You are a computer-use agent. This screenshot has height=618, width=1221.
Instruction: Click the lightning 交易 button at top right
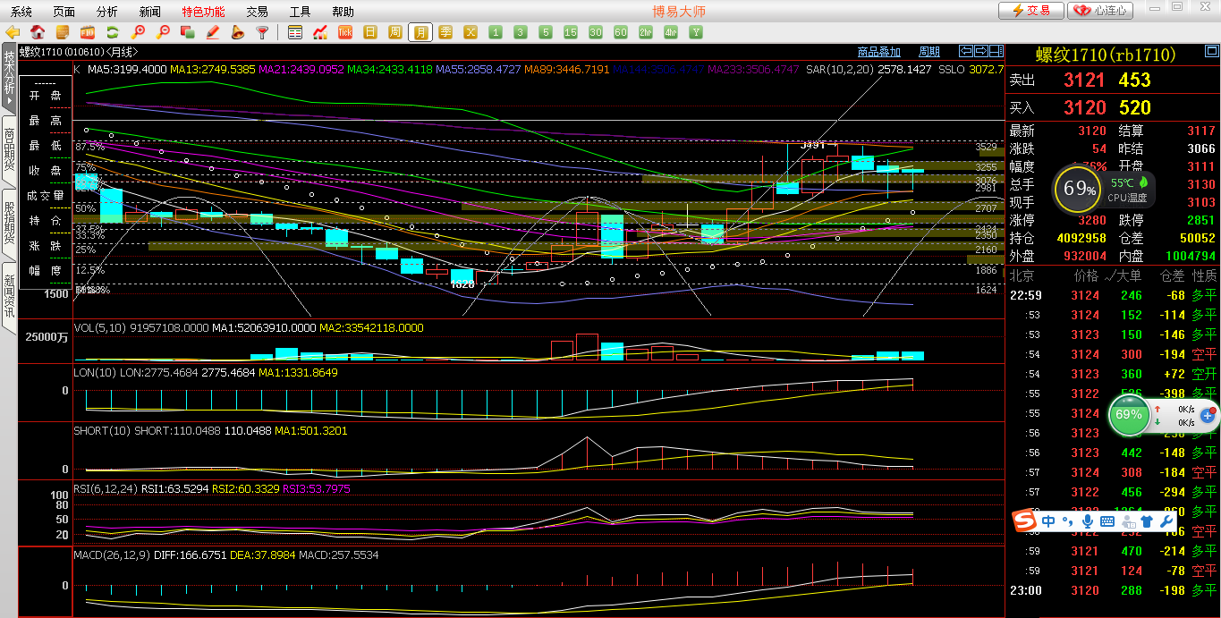[1031, 11]
